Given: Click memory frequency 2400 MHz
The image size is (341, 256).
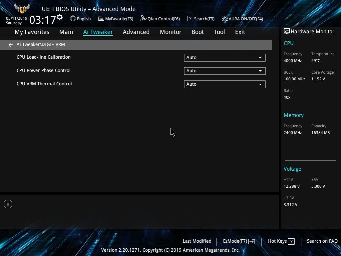Looking at the screenshot, I should pos(293,133).
